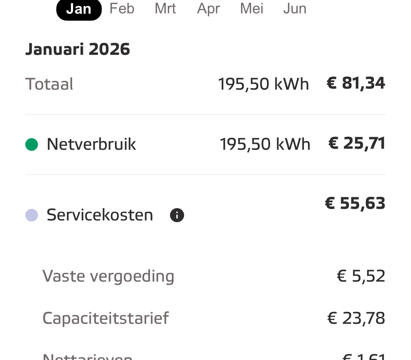Viewport: 411px width, 360px height.
Task: Open the Servicekosten info tooltip
Action: coord(177,215)
